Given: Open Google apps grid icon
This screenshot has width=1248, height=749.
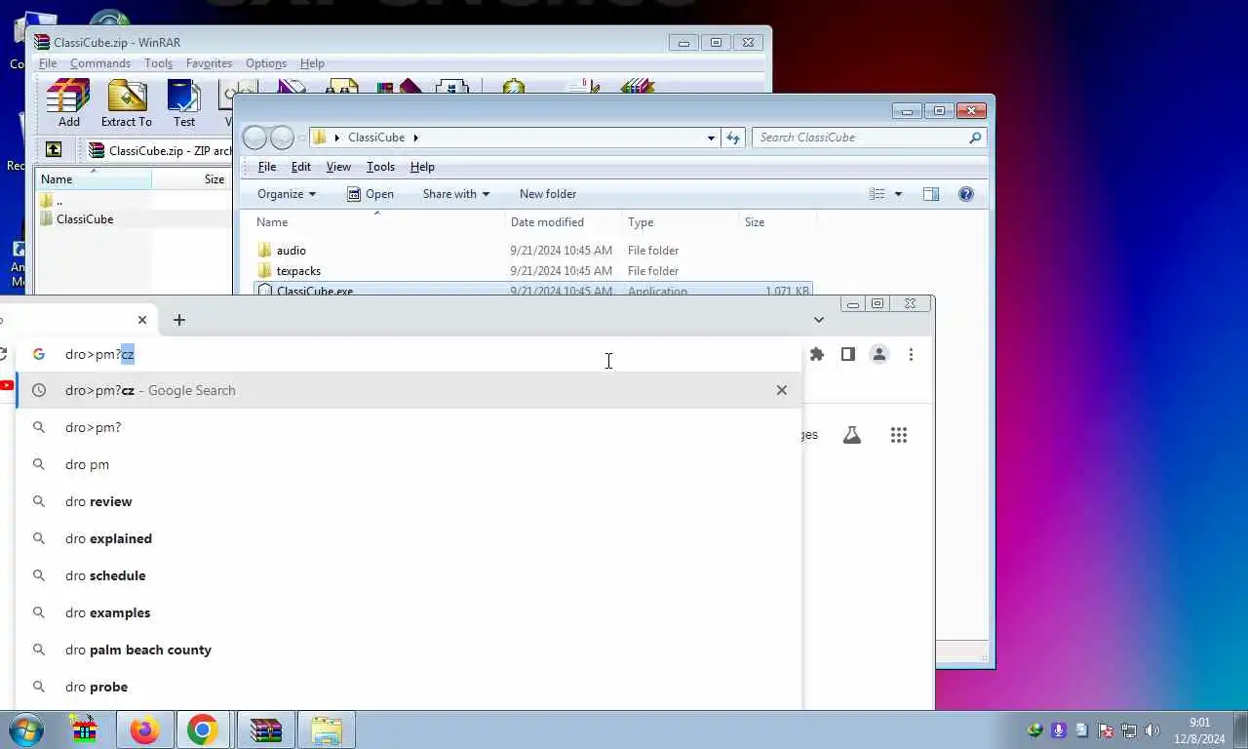Looking at the screenshot, I should pos(899,435).
